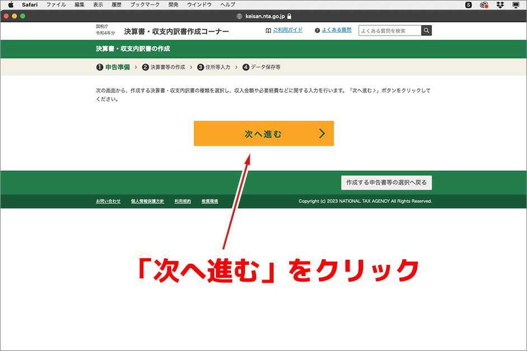Viewport: 527px width, 351px height.
Task: Click the question mark icon beside よくある質問
Action: [x=317, y=31]
